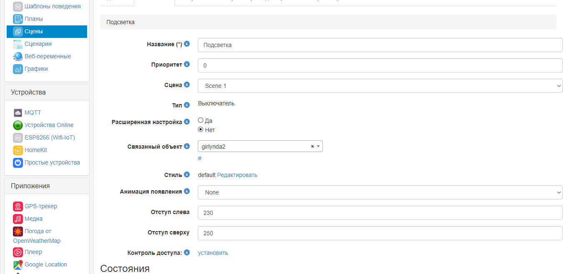Image resolution: width=569 pixels, height=274 pixels.
Task: Click the GPS-трекер pin icon
Action: [x=17, y=207]
